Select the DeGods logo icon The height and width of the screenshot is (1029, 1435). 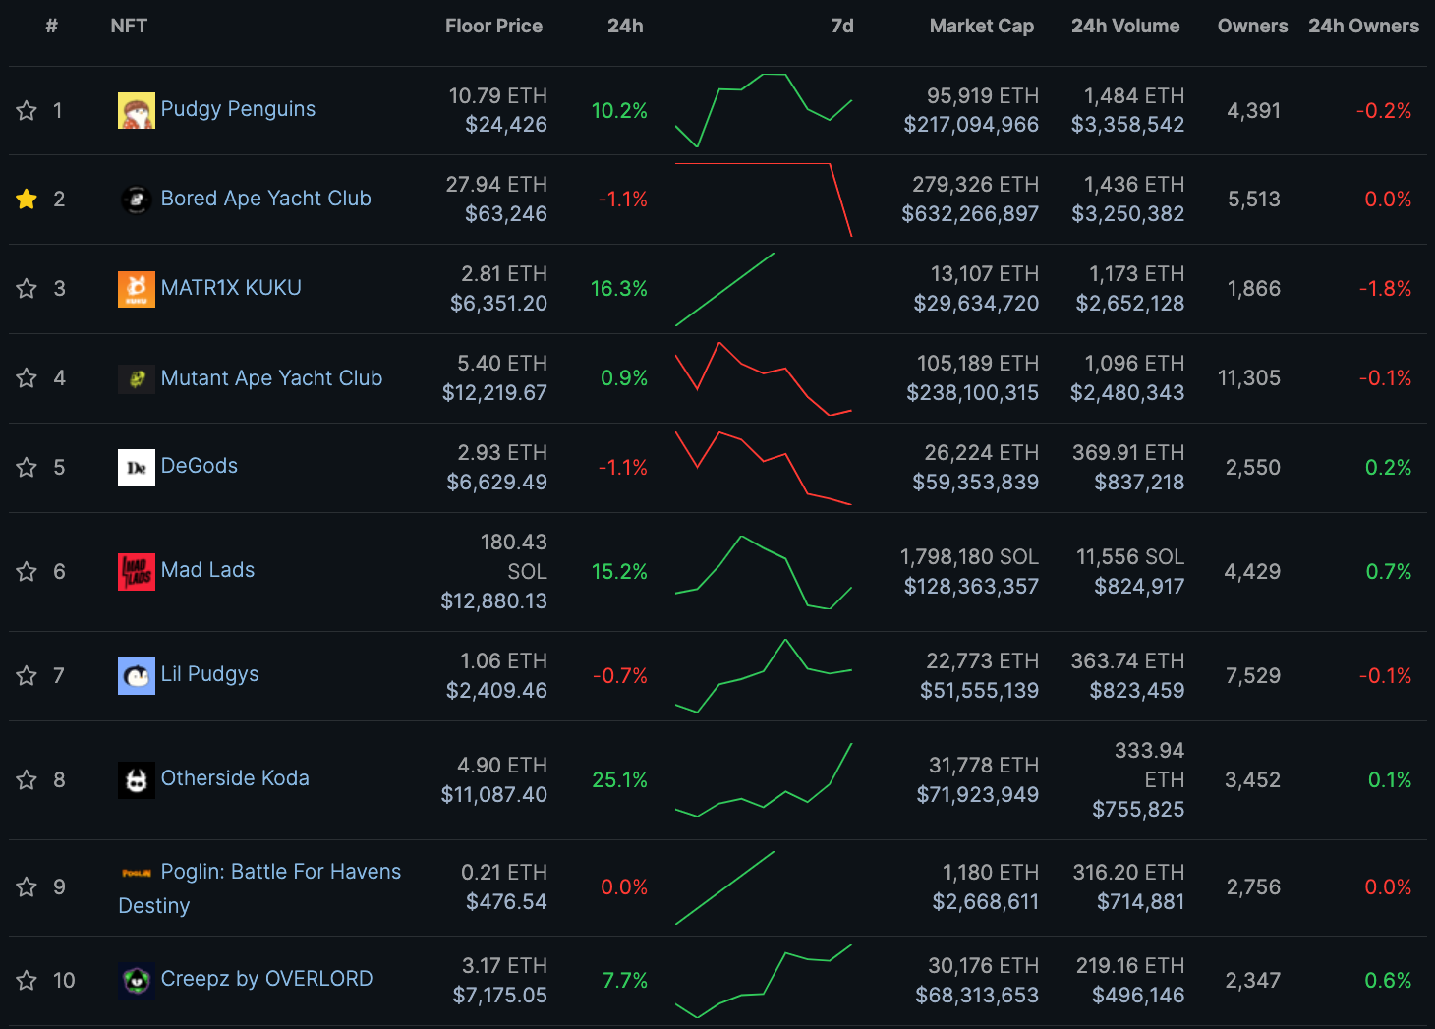coord(137,468)
